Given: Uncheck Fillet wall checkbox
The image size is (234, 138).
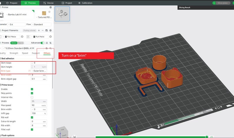Looking at the screenshot, I should pyautogui.click(x=32, y=129).
